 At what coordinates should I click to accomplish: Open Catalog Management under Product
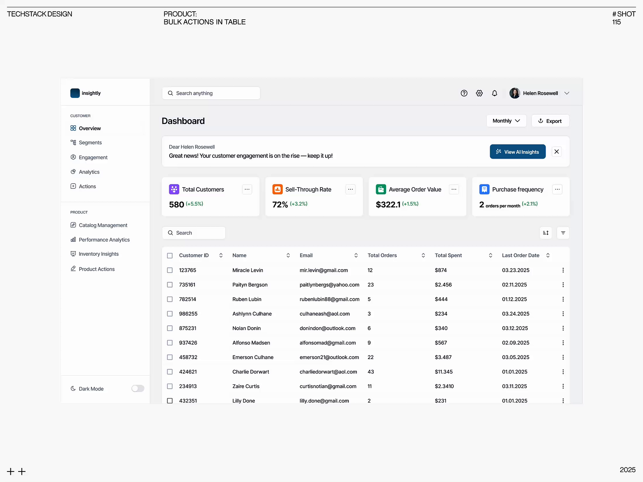103,225
